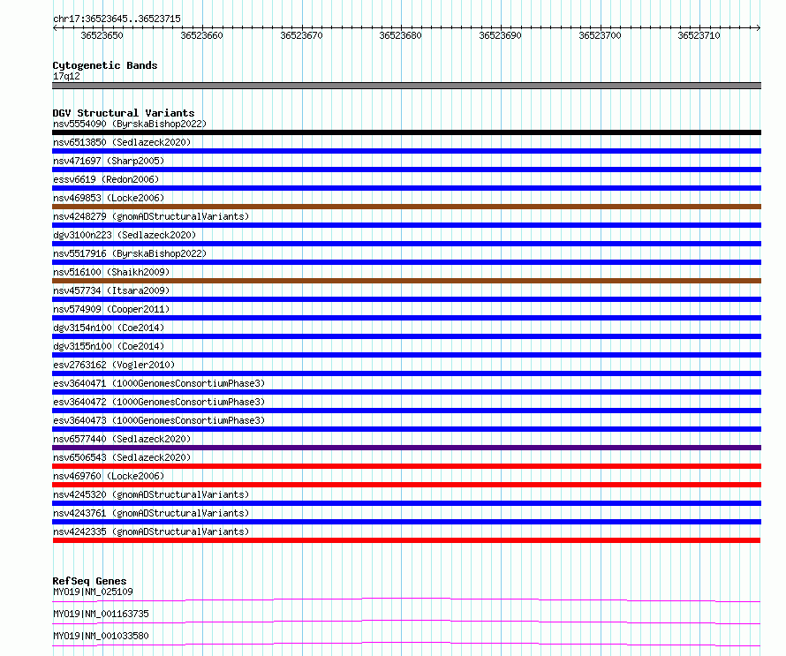Click ruler position label 36523680

click(x=401, y=35)
